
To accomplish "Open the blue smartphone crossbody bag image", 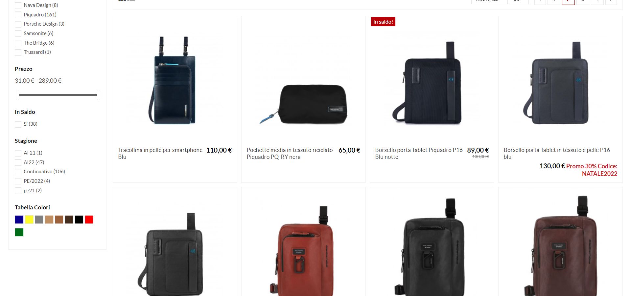I will (x=175, y=80).
